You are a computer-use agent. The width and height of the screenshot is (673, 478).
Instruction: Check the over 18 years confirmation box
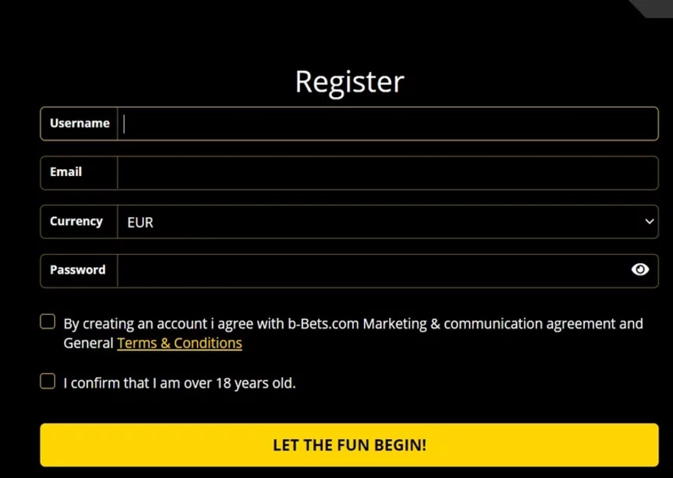(x=47, y=381)
